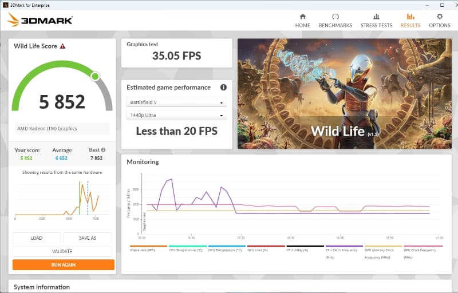Toggle Frame rate (FPS) legend swatch
The image size is (458, 293).
[x=148, y=246]
